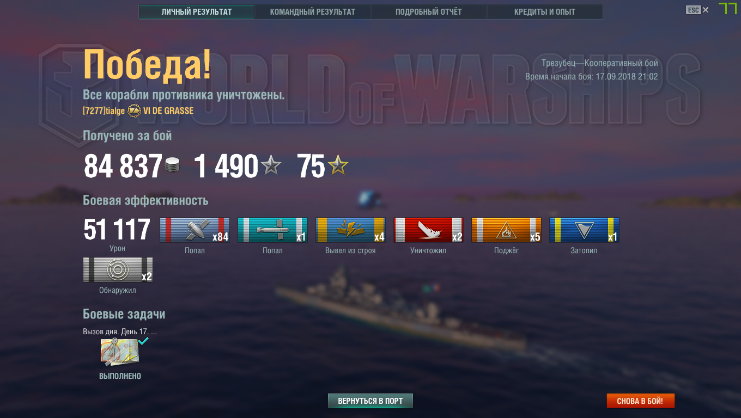741x418 pixels.
Task: Open the 'Кредиты и опыт' tab
Action: [545, 11]
